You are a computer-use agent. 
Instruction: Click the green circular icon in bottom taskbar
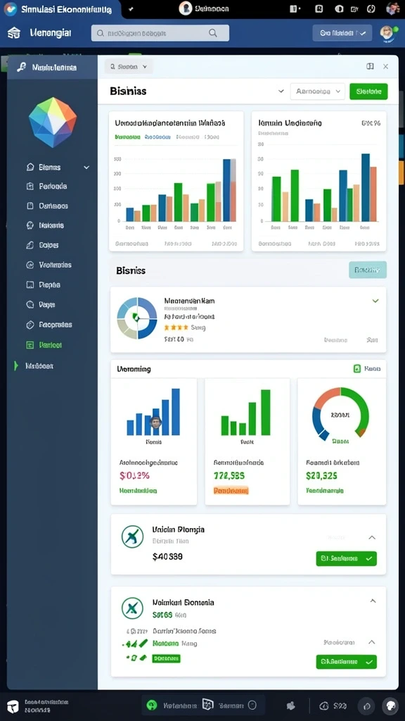tap(152, 705)
